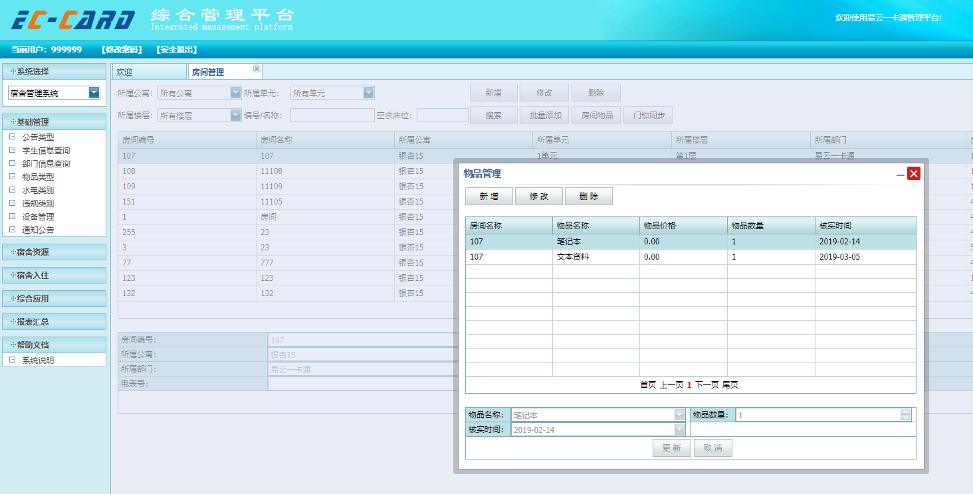The height and width of the screenshot is (494, 973).
Task: Click the icon beside 通知公告
Action: coord(12,230)
